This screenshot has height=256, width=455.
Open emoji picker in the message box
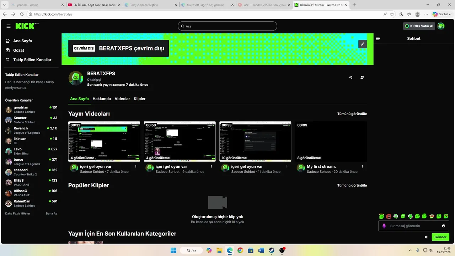click(x=444, y=226)
